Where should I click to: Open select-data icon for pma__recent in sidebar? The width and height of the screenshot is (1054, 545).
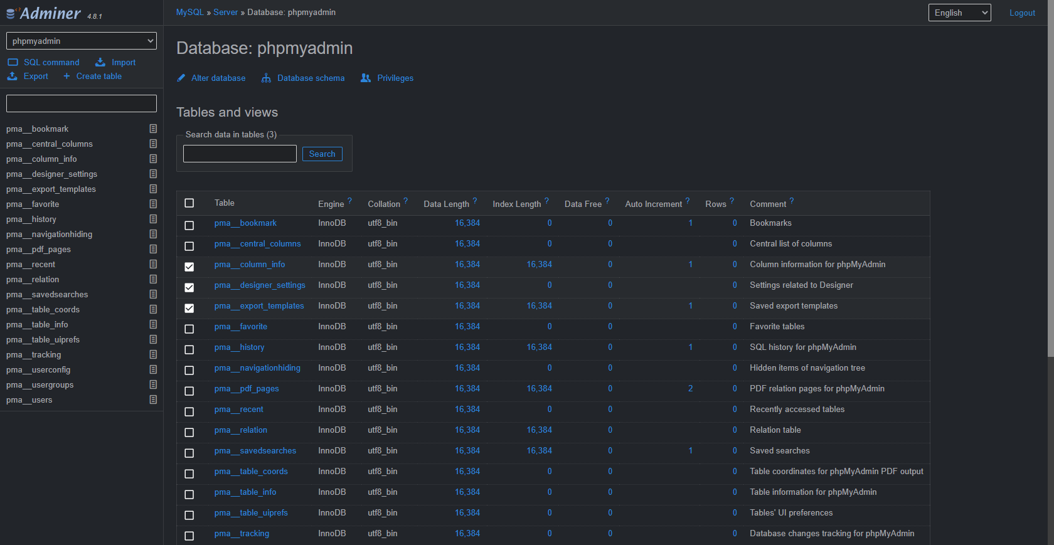coord(153,264)
